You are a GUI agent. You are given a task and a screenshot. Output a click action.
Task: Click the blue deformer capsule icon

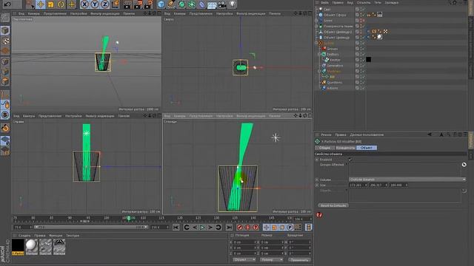(202, 4)
